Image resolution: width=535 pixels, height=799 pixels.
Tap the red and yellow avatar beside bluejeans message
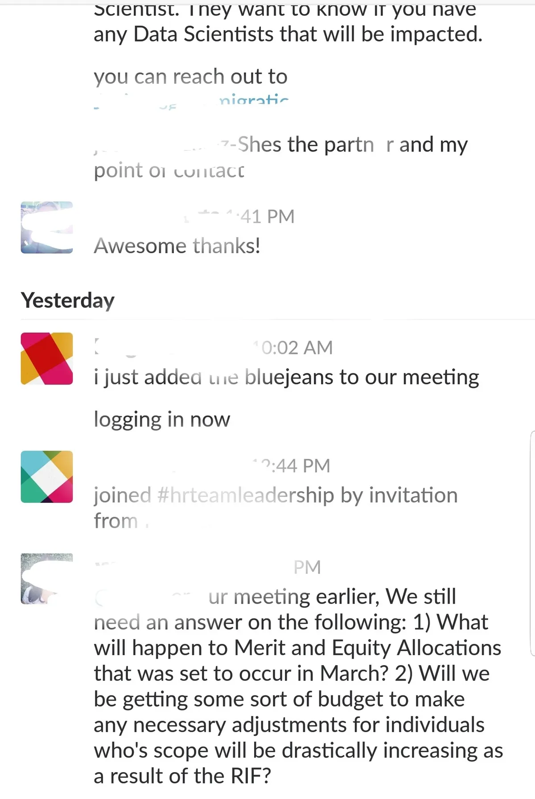coord(47,358)
